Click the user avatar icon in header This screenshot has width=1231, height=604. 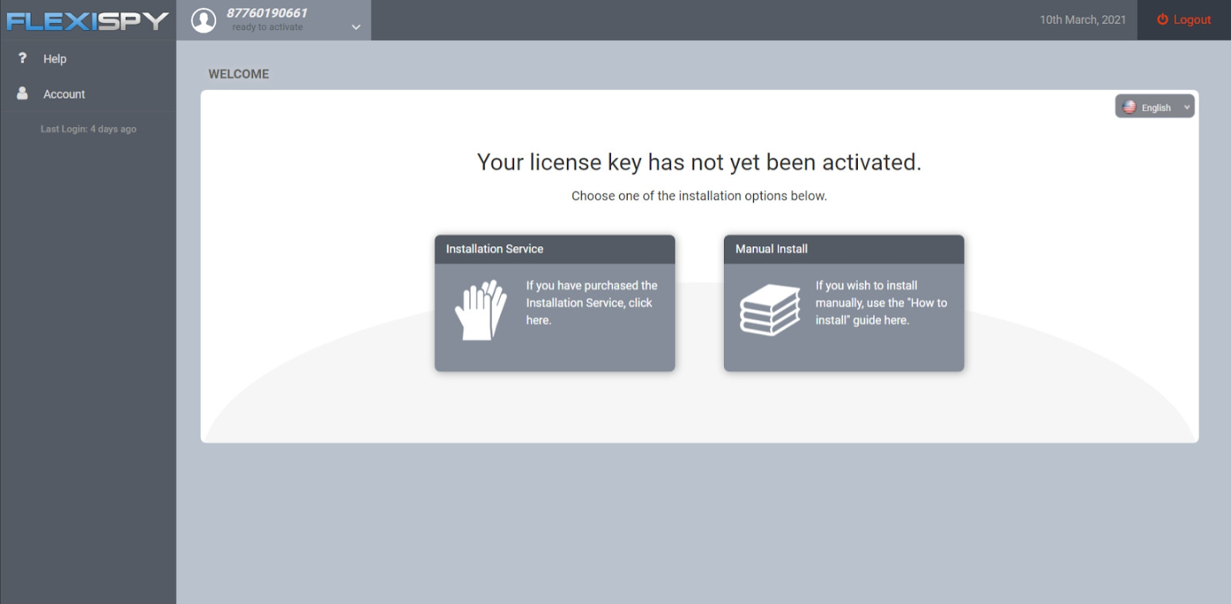tap(203, 20)
